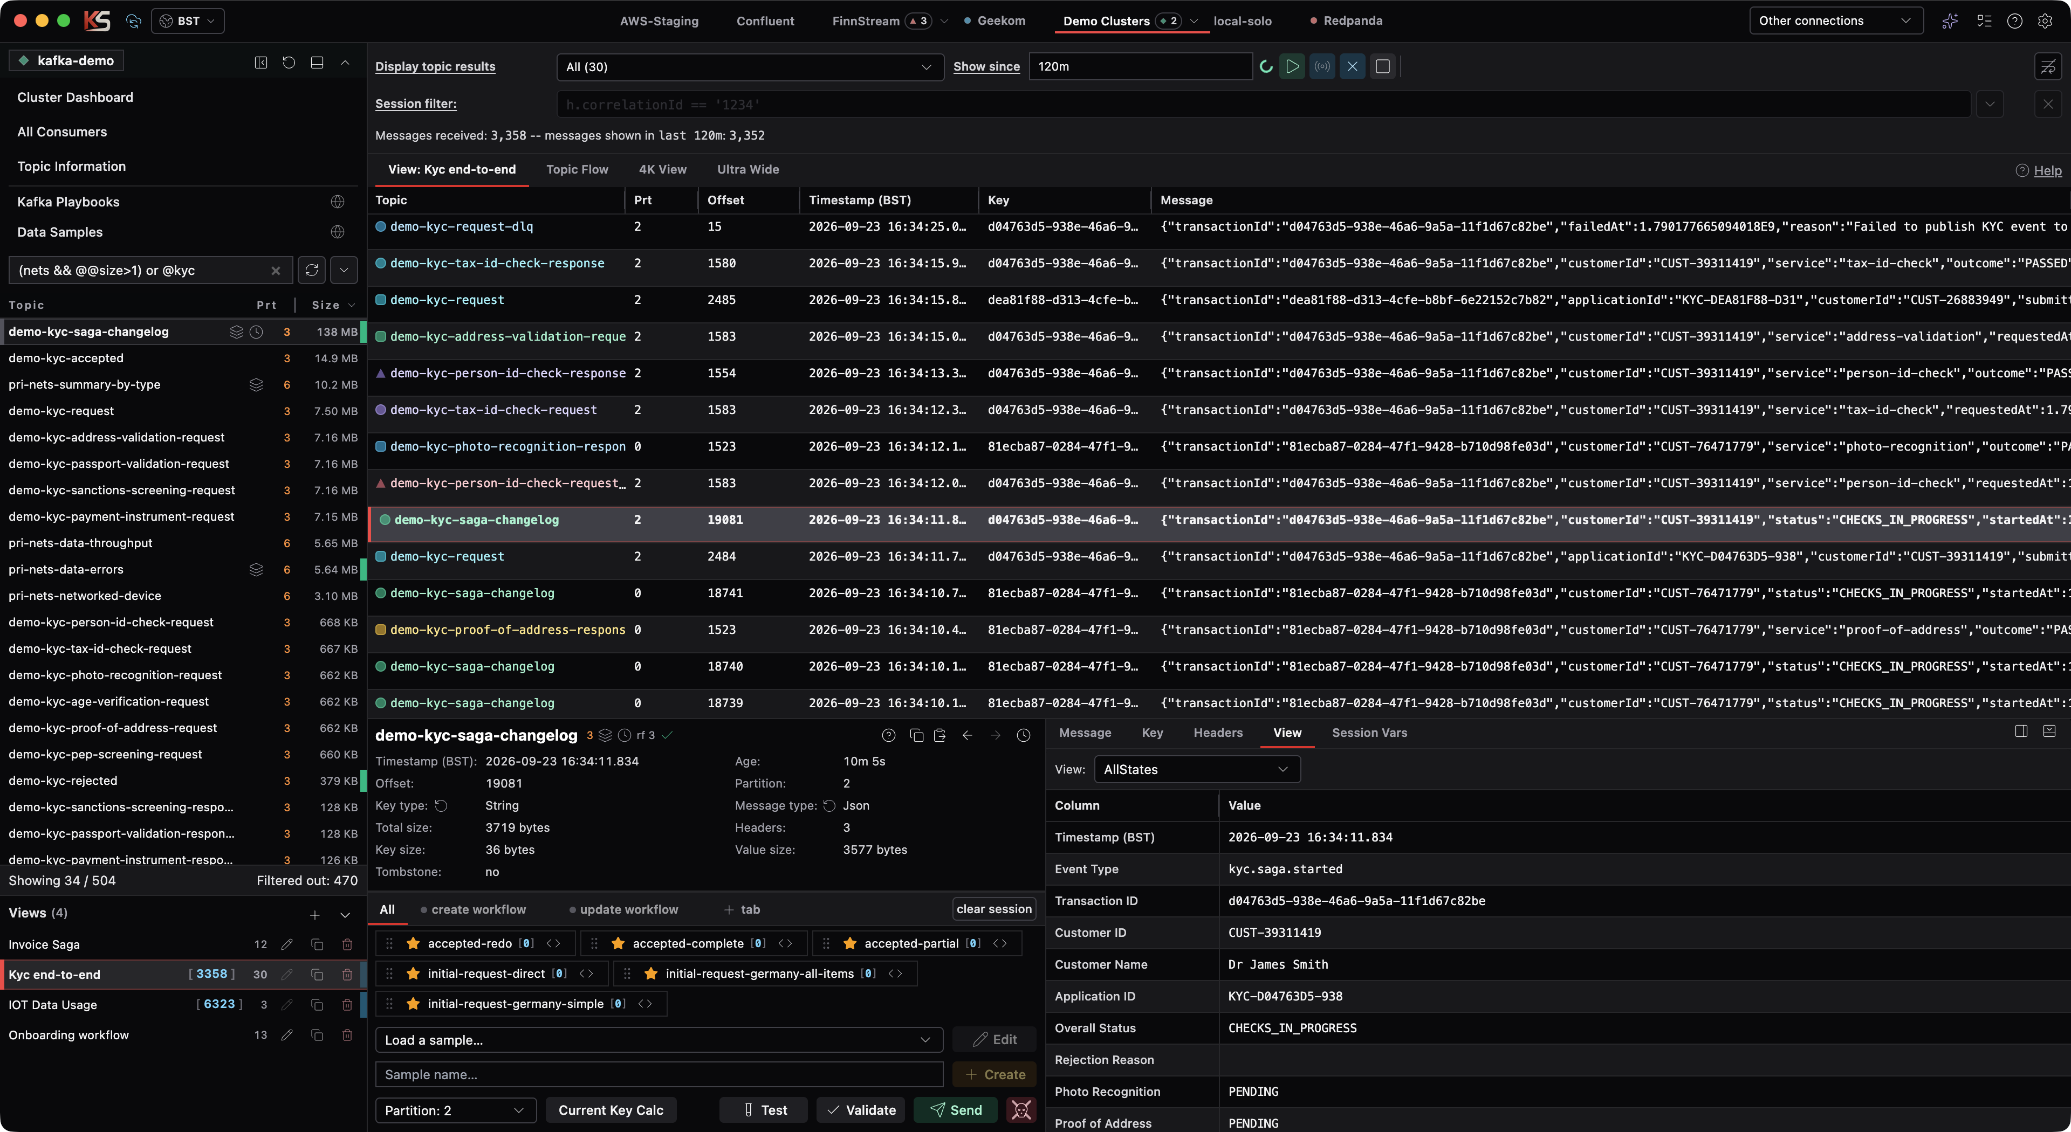Toggle line wrap icon at top right
The image size is (2071, 1132).
[x=2048, y=67]
